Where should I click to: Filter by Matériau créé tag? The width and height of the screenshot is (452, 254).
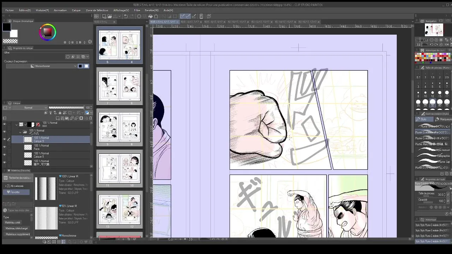tap(13, 223)
